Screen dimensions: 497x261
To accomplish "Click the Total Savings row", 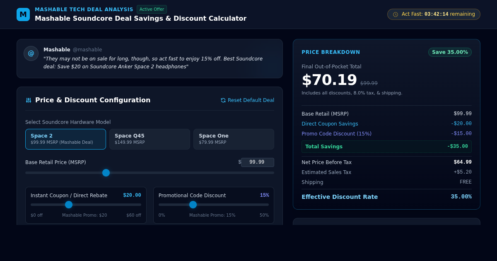I will click(x=386, y=147).
